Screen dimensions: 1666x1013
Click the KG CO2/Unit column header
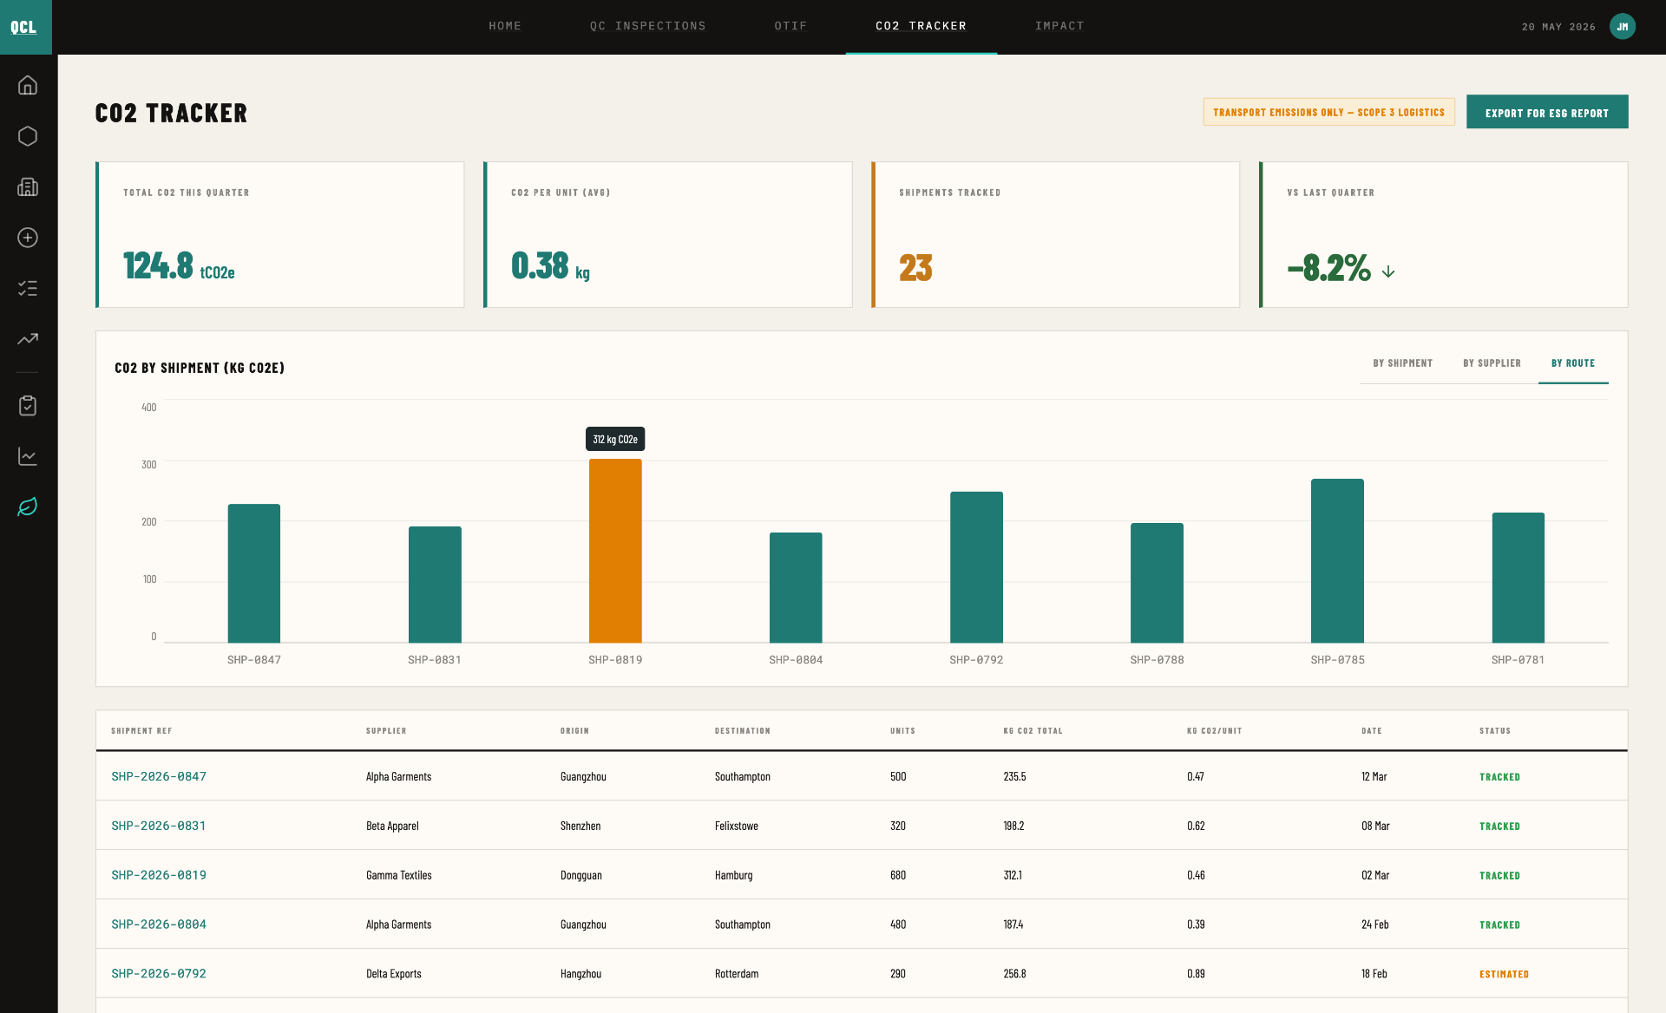pyautogui.click(x=1214, y=731)
